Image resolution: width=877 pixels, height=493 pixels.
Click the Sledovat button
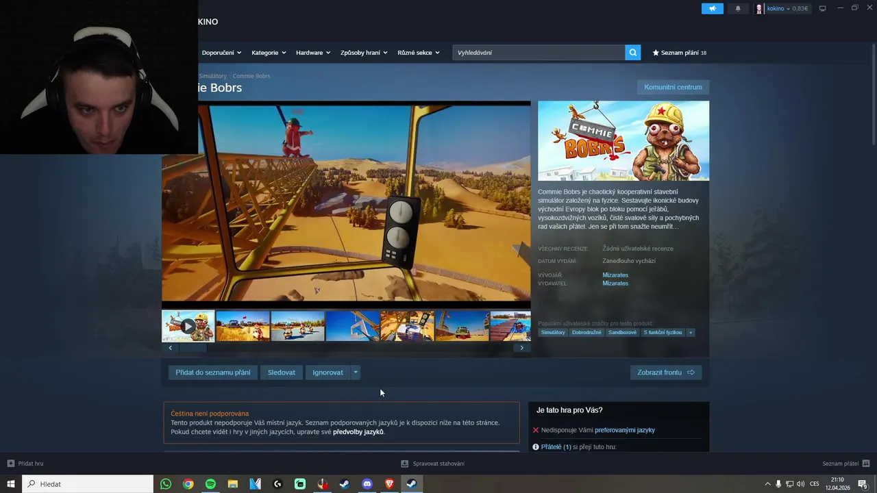click(x=282, y=372)
